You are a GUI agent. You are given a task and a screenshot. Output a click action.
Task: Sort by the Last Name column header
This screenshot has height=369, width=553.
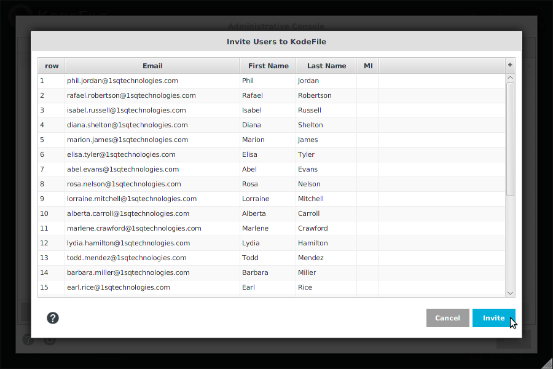coord(326,66)
